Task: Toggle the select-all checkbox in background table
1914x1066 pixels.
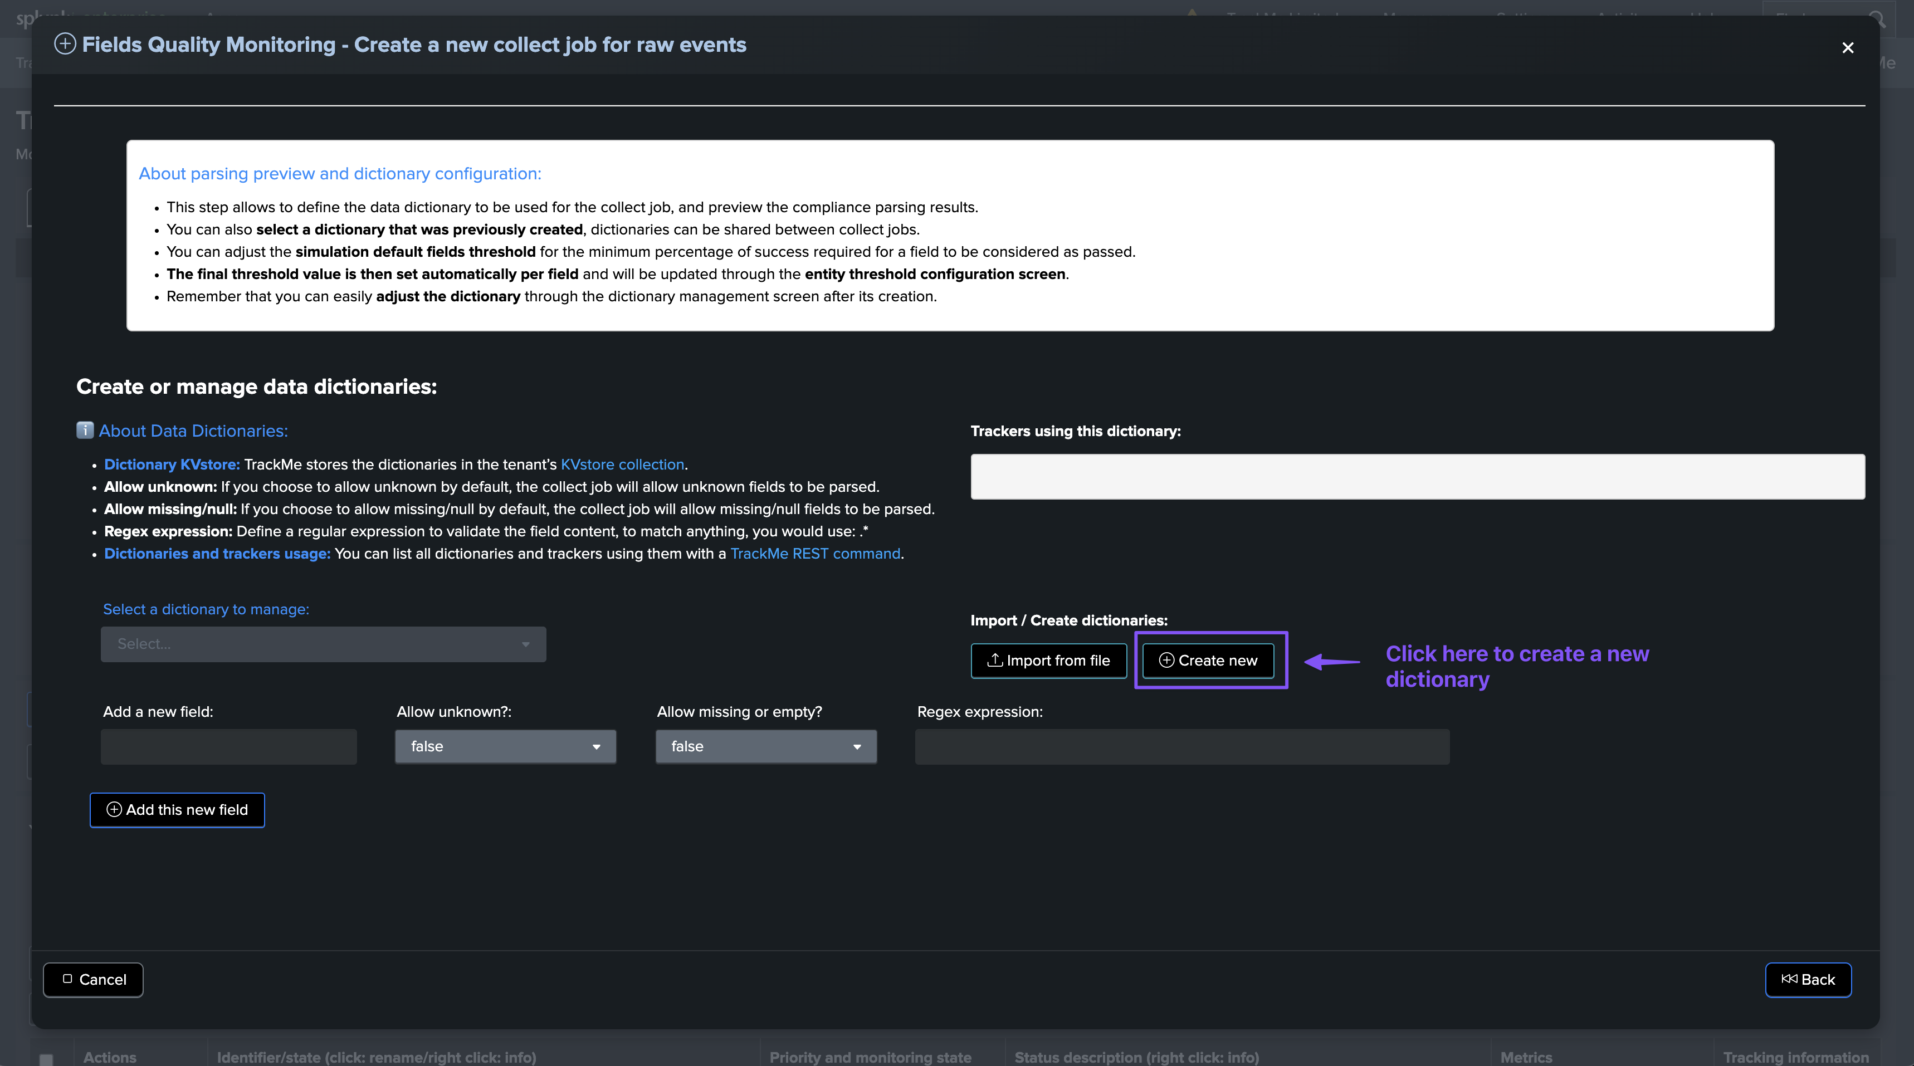Action: pyautogui.click(x=46, y=1059)
